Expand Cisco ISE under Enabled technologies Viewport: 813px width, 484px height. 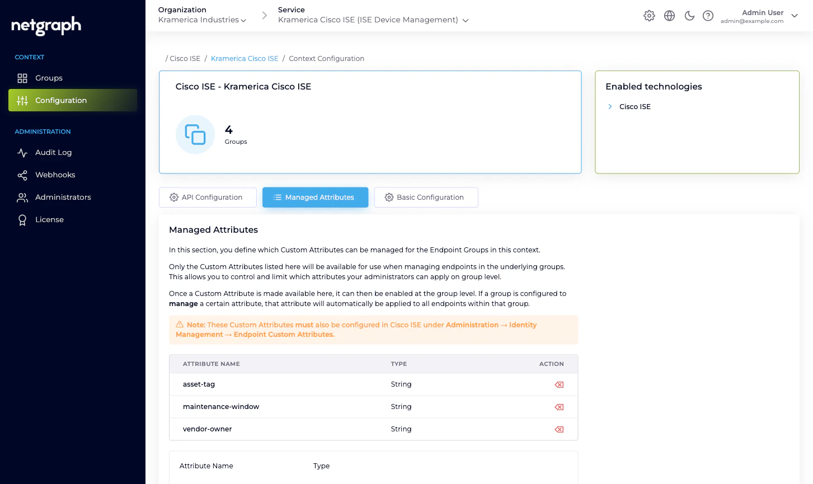click(610, 106)
